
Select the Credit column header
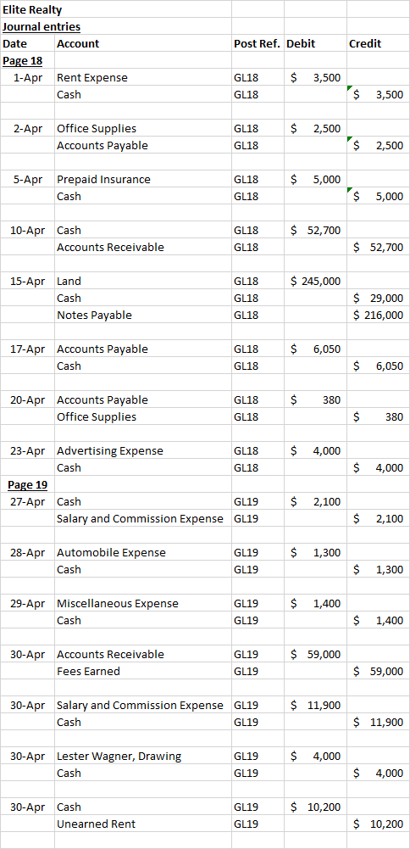point(378,44)
